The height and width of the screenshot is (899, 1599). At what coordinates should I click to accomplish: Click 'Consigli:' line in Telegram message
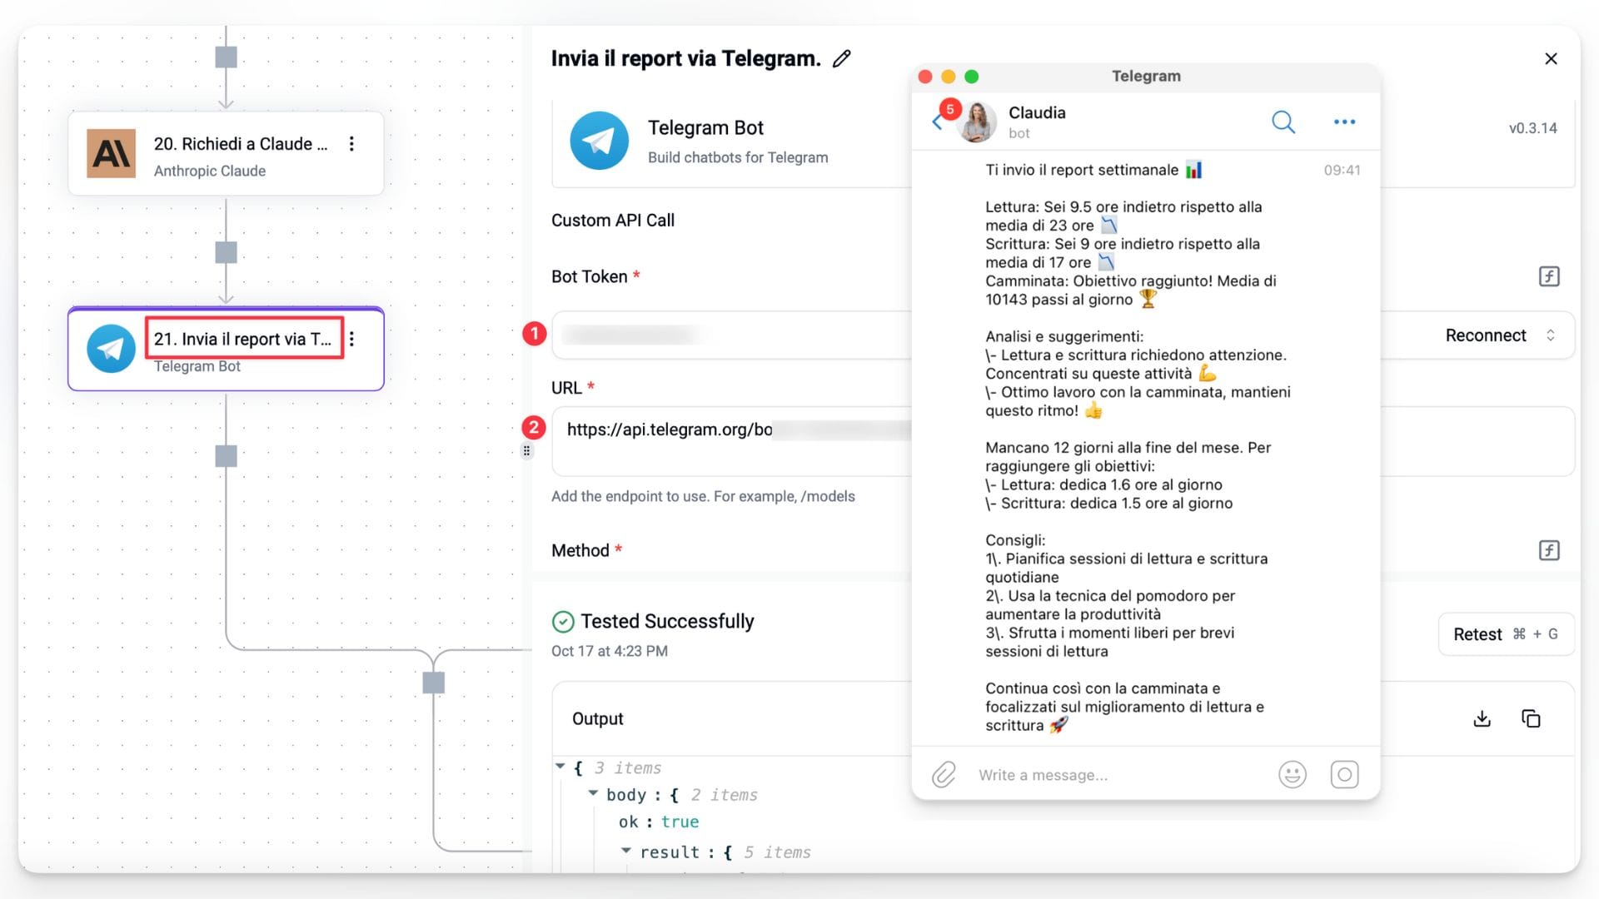[x=1015, y=540]
